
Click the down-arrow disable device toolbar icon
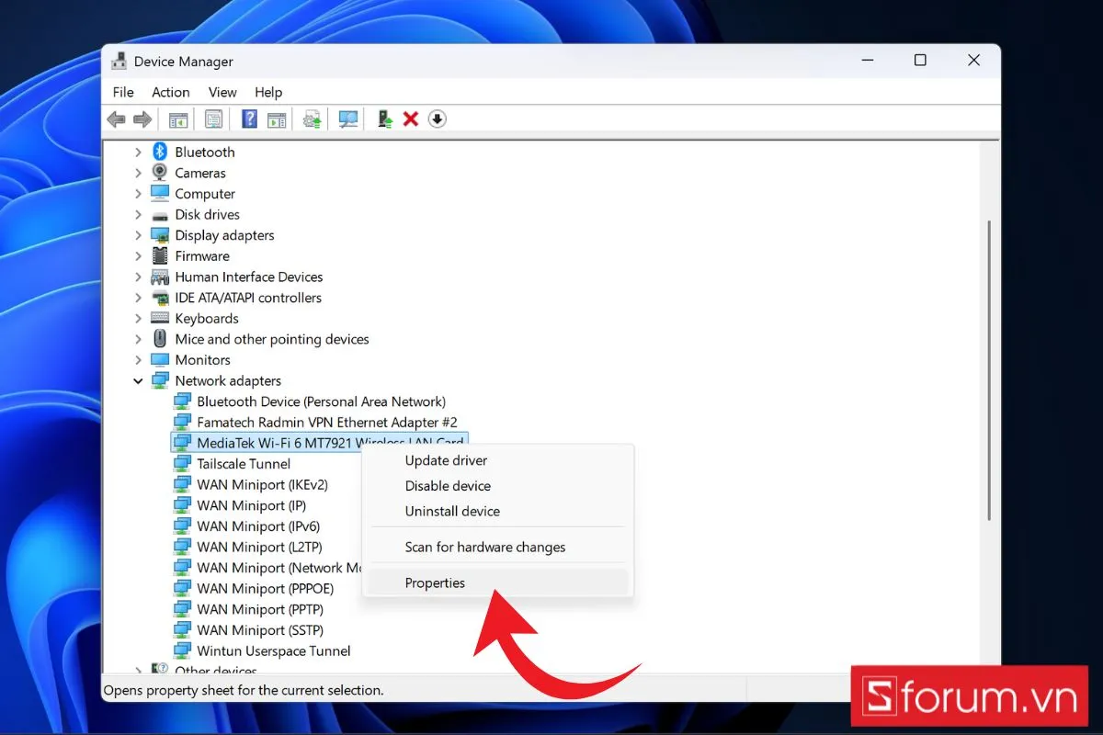(438, 119)
